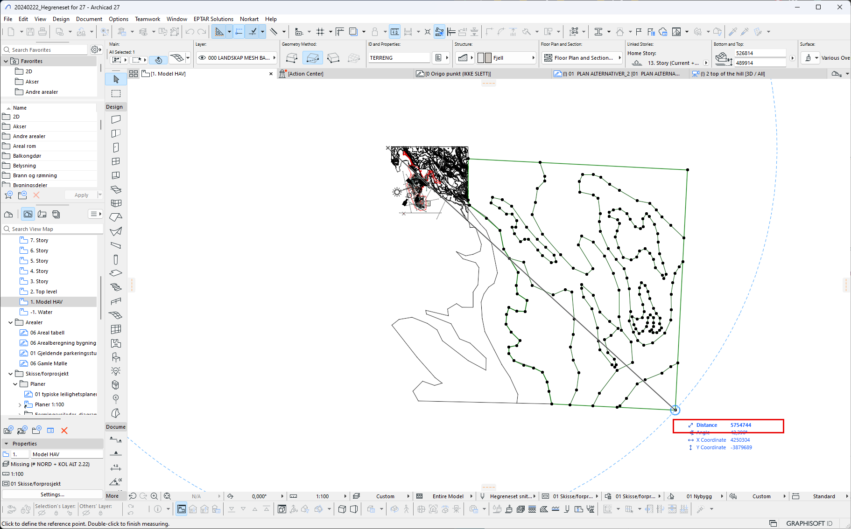Select the Object chair tool in the toolbox

tap(116, 357)
